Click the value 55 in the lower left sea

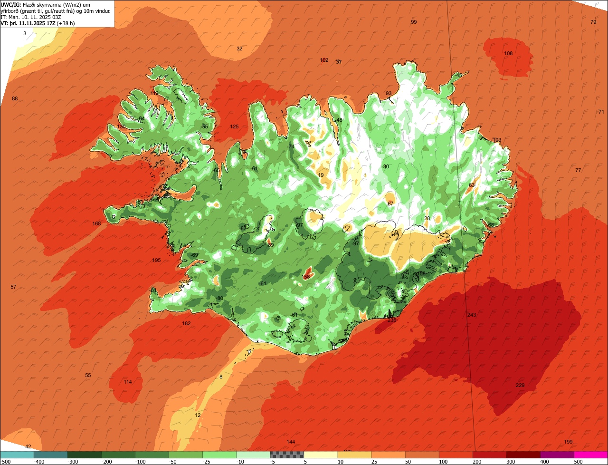(88, 375)
